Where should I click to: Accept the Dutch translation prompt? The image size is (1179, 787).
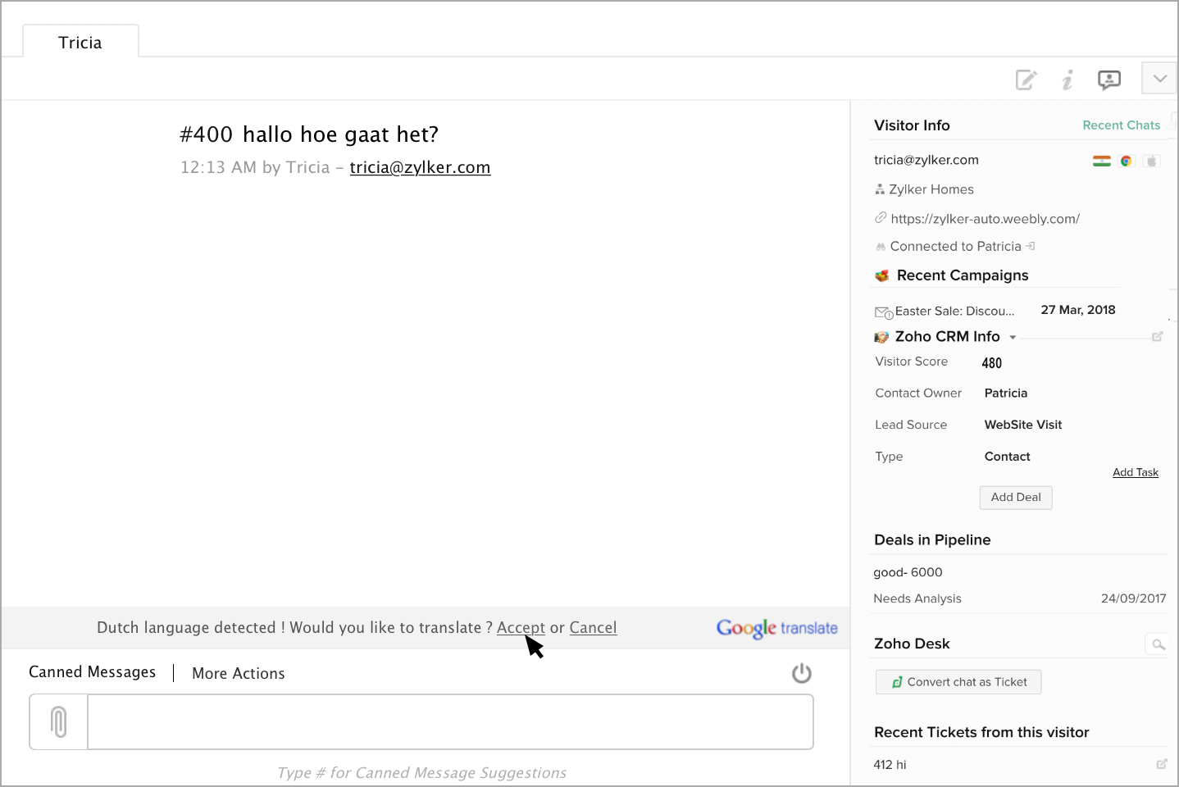click(x=521, y=628)
